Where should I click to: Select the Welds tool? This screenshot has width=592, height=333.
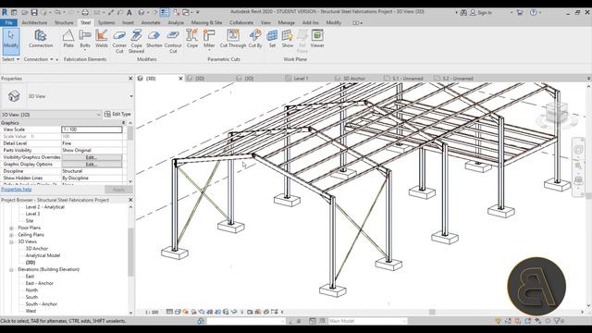pyautogui.click(x=101, y=39)
